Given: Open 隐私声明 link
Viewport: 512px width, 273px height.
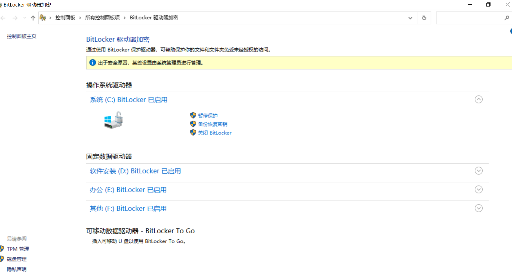Looking at the screenshot, I should tap(17, 269).
